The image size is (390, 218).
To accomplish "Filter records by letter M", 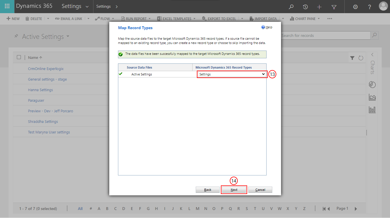I will pos(197,209).
